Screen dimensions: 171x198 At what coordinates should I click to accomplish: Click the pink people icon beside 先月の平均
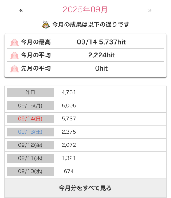[x=14, y=68]
